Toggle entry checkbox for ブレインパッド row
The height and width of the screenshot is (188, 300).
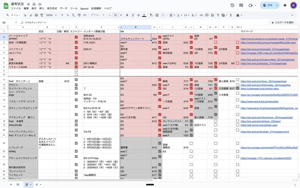tap(76, 171)
